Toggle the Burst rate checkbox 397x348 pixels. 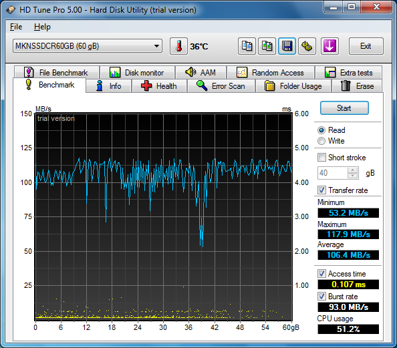(x=321, y=297)
